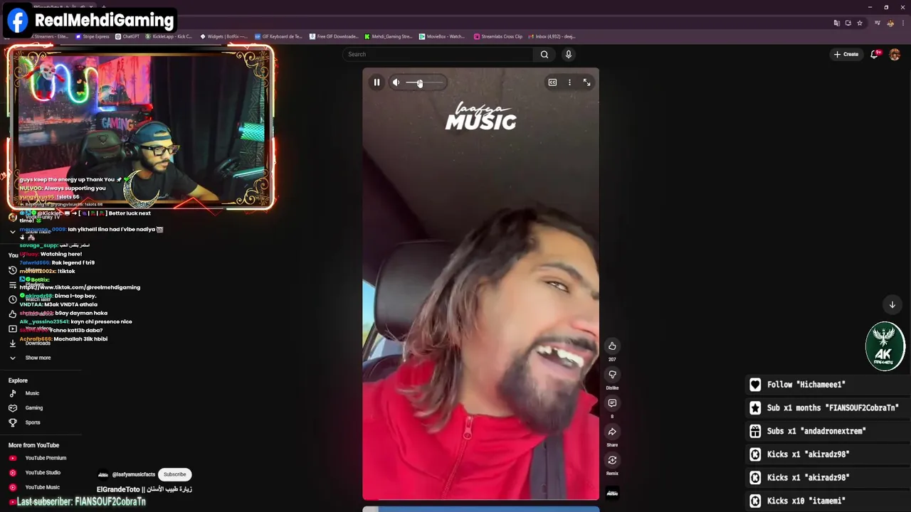Click the ElGrandeToto video title
Image resolution: width=911 pixels, height=512 pixels.
[x=144, y=489]
